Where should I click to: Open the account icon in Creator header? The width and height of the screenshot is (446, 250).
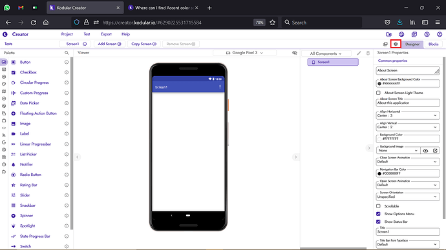440,34
